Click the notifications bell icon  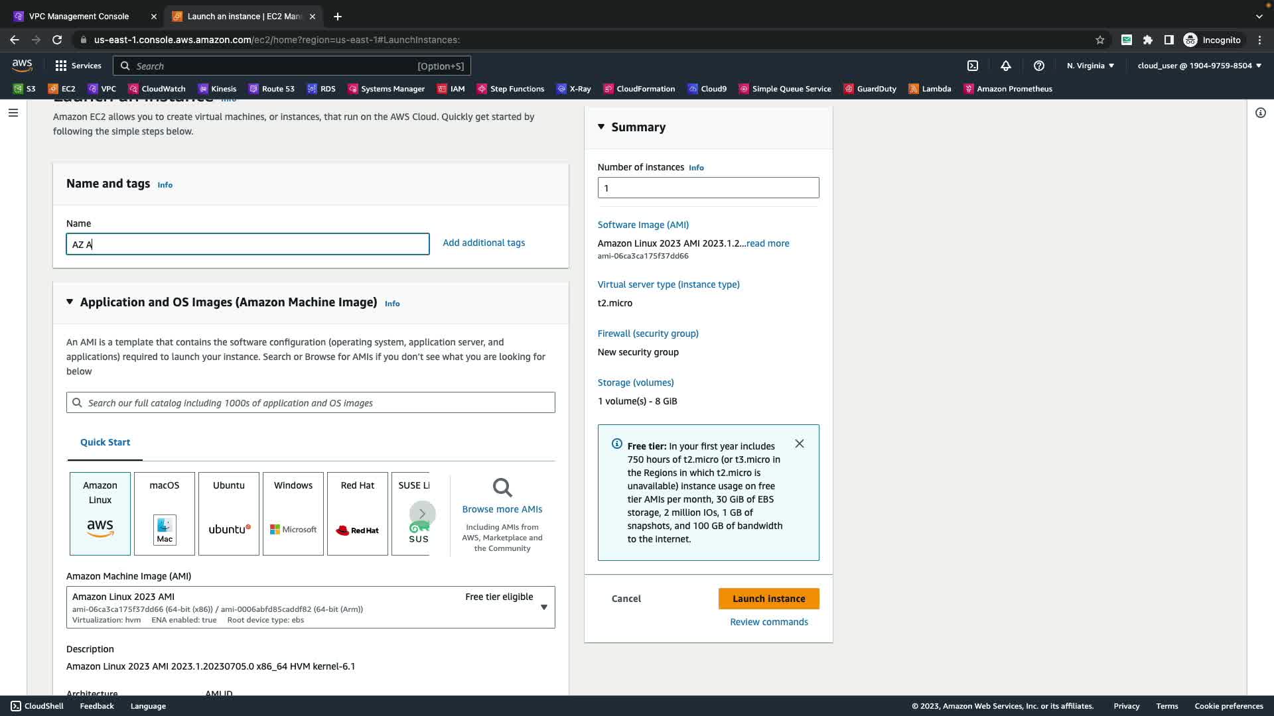1005,66
